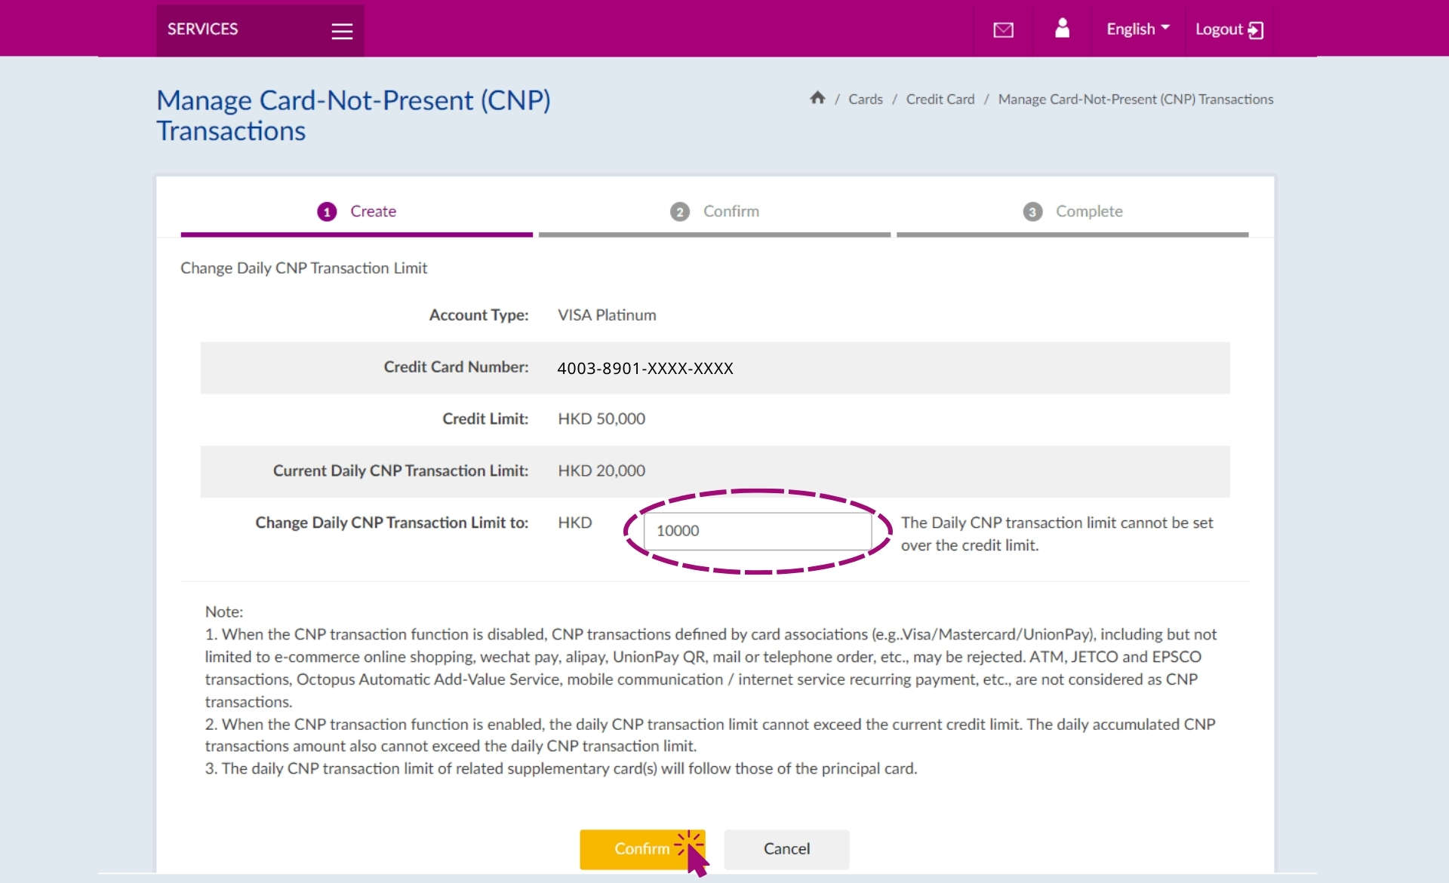This screenshot has height=883, width=1449.
Task: Click the home icon in breadcrumb
Action: tap(817, 98)
